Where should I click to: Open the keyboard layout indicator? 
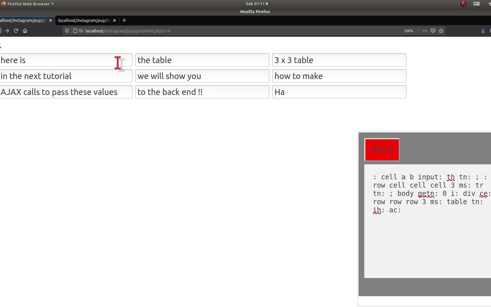coord(477,4)
